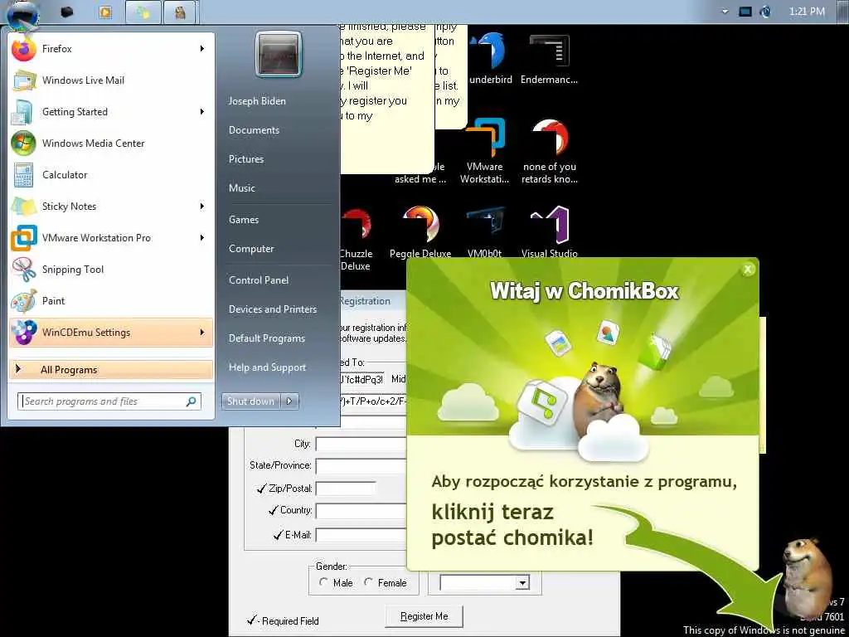Click the Search programs and files box
This screenshot has height=637, width=849.
[109, 401]
